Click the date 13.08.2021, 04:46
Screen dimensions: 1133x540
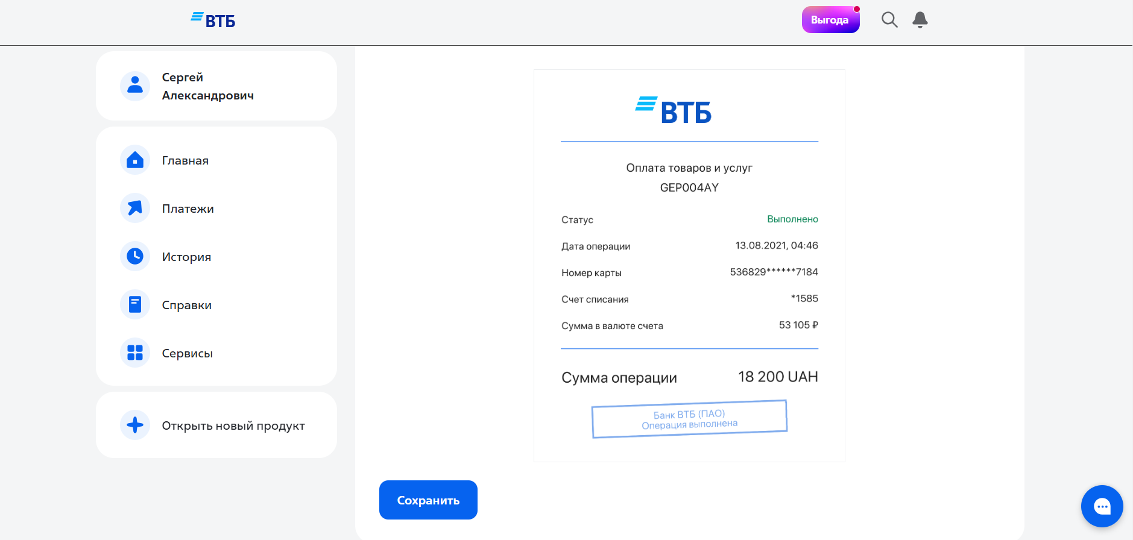(777, 246)
